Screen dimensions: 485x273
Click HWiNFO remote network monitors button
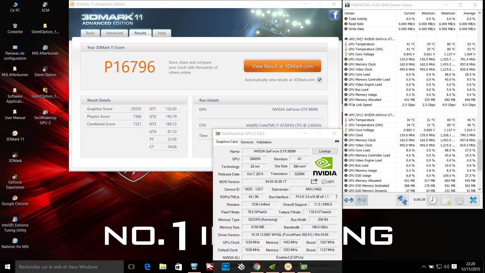pos(402,200)
